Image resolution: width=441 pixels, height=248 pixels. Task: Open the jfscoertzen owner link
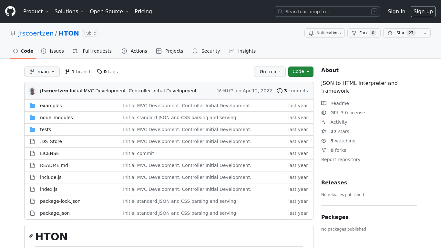(x=36, y=33)
